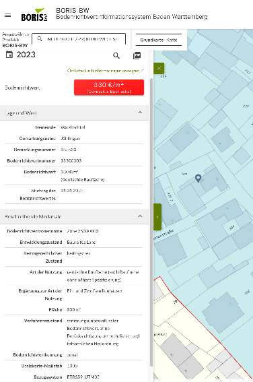Open the Grundkarte - Karte map selector

pos(159,40)
